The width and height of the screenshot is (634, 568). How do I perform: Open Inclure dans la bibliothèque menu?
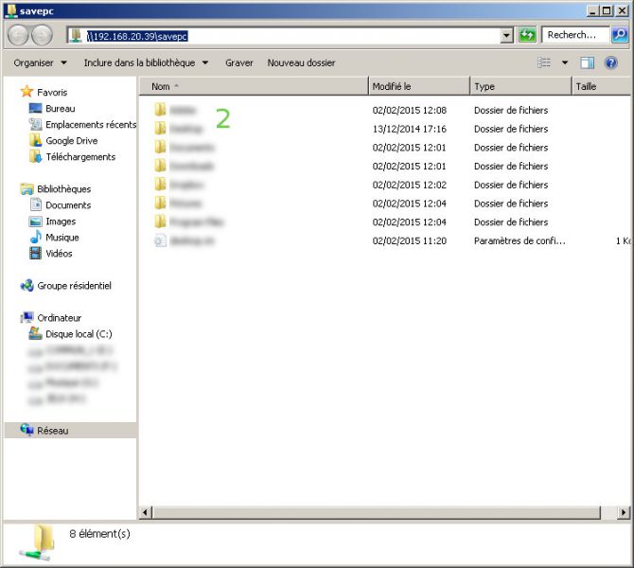(x=146, y=63)
